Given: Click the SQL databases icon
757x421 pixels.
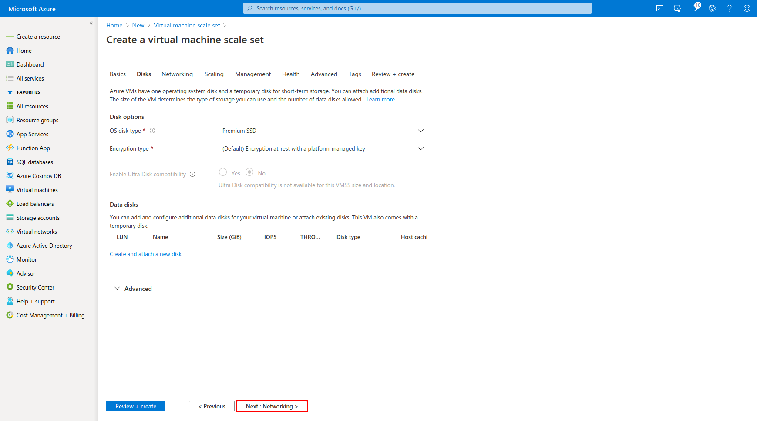Looking at the screenshot, I should [10, 162].
